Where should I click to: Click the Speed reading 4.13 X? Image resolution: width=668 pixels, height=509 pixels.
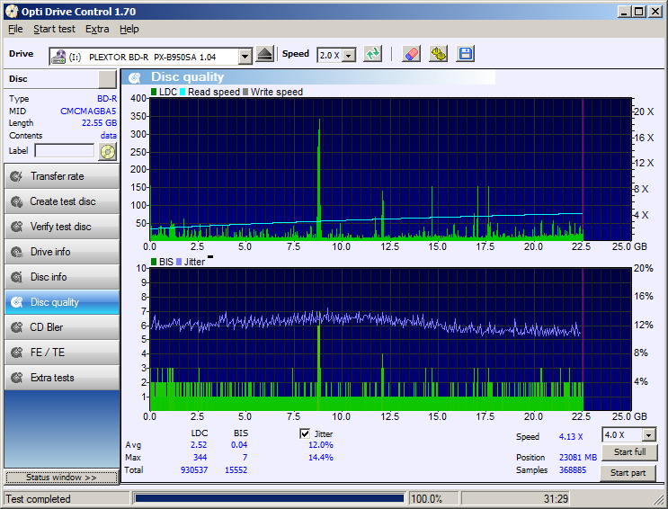[x=571, y=436]
